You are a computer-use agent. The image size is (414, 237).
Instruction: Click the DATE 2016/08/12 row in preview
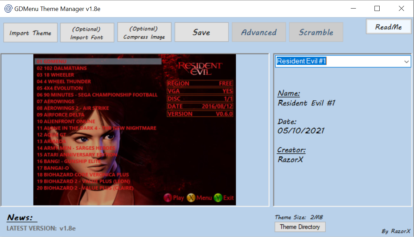pos(200,107)
